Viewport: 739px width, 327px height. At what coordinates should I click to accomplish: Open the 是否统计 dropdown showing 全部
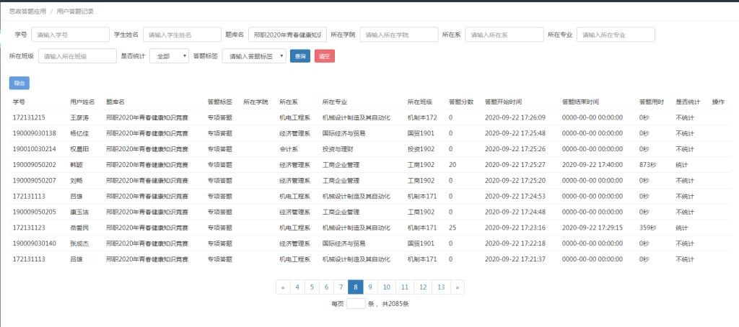169,56
